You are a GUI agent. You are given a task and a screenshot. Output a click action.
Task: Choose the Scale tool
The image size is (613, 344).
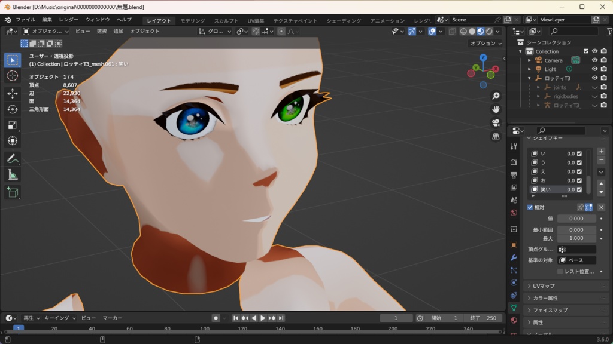coord(13,125)
